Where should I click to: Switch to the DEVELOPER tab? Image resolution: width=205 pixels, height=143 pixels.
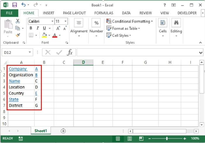187,13
